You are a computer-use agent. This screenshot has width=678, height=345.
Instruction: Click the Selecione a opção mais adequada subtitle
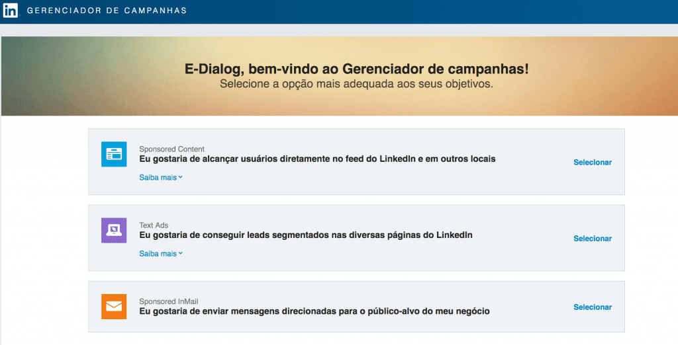[x=356, y=85]
